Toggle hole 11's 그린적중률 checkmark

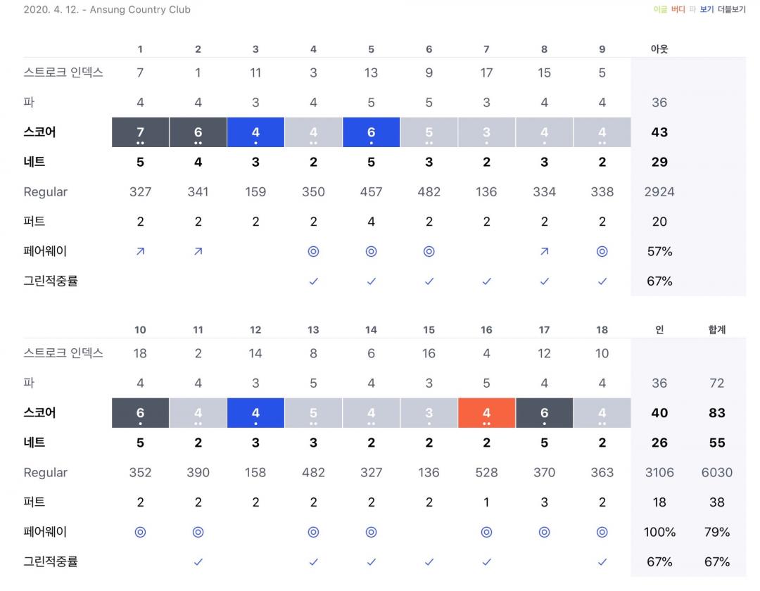click(198, 561)
